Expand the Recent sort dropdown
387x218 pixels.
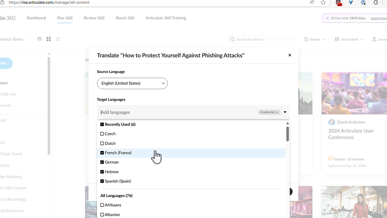pyautogui.click(x=314, y=39)
